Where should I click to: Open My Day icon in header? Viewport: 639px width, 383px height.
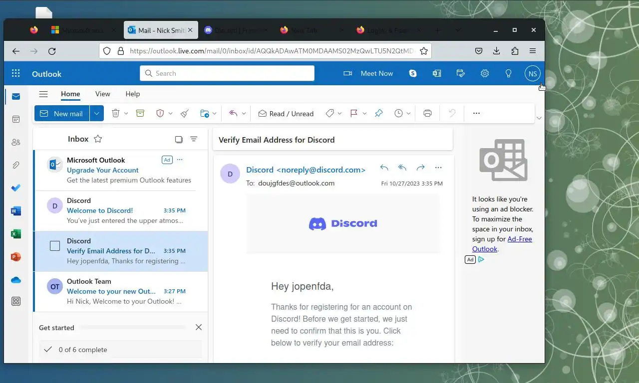[x=461, y=73]
